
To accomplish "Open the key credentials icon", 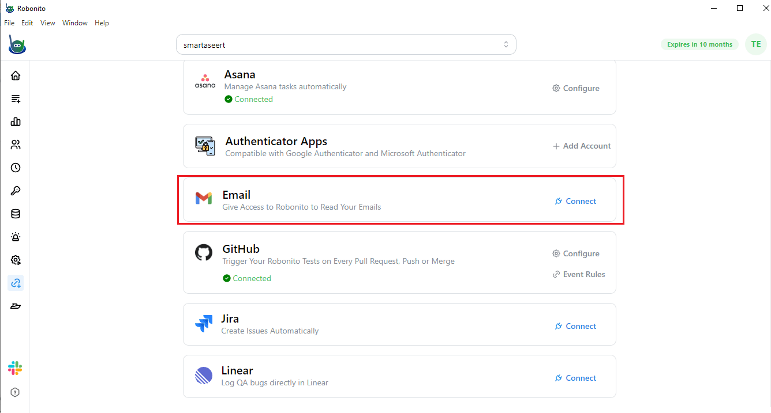I will point(16,191).
